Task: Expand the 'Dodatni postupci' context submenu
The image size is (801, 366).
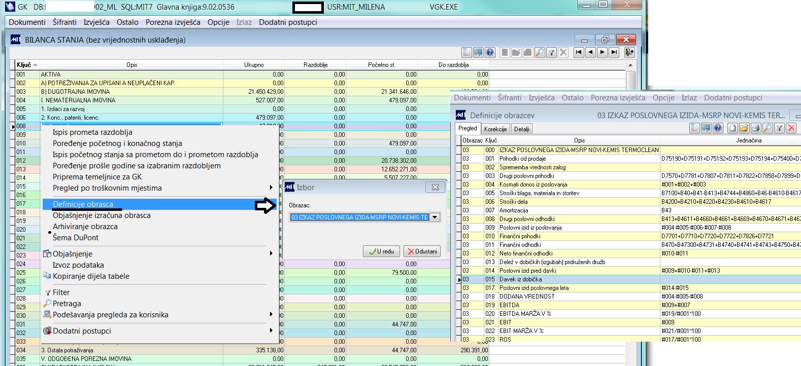Action: (x=271, y=331)
